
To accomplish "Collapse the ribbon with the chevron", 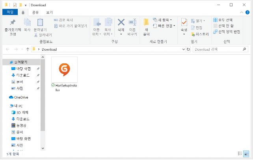I will (242, 12).
